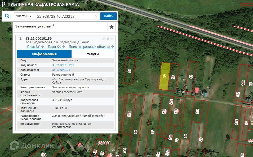Screen dimensions: 253x157
Task: Select parcel 58 on the map
Action: tap(174, 77)
